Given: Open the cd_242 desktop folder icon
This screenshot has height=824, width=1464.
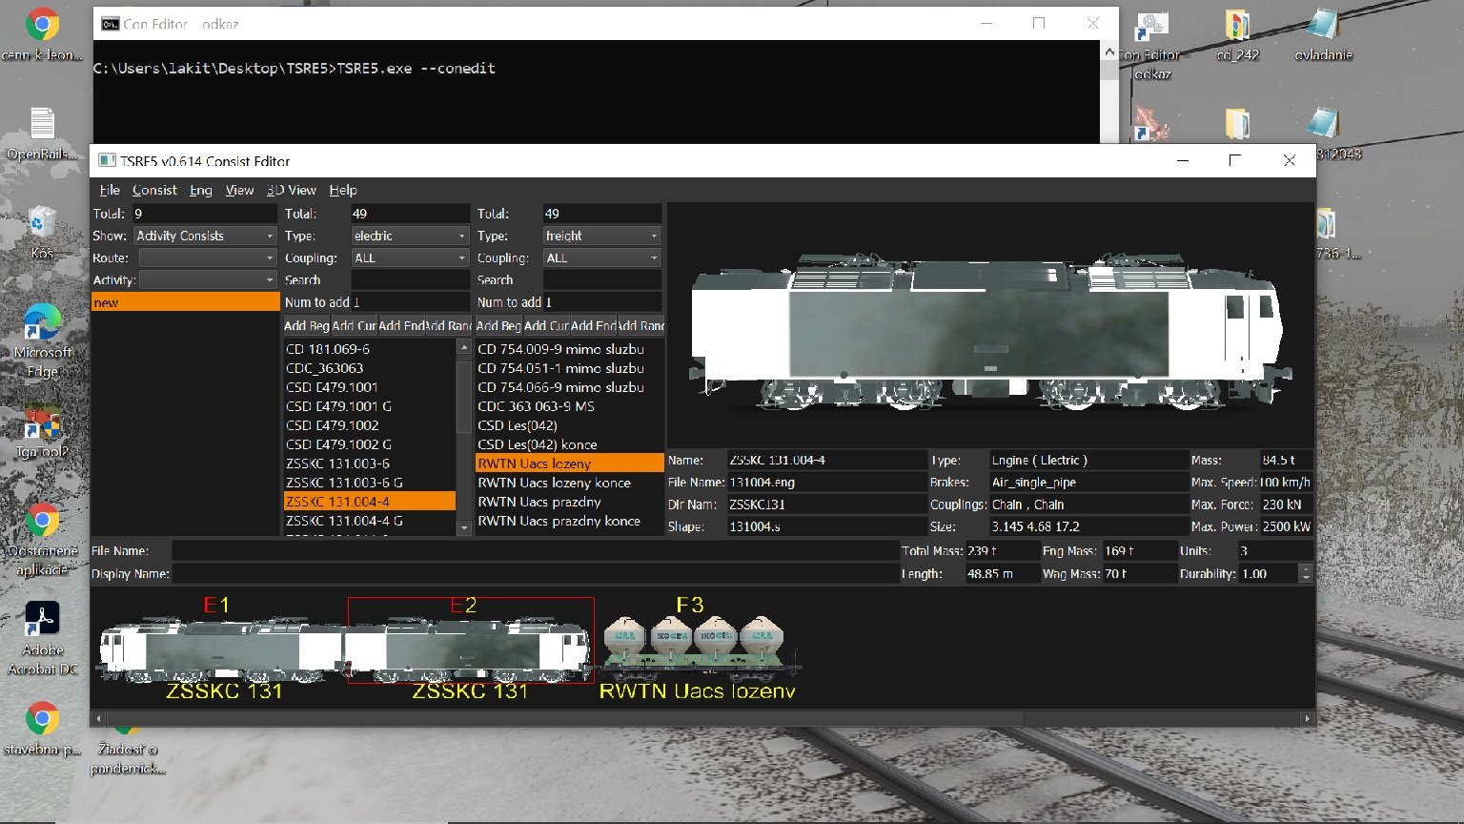Looking at the screenshot, I should tap(1237, 29).
